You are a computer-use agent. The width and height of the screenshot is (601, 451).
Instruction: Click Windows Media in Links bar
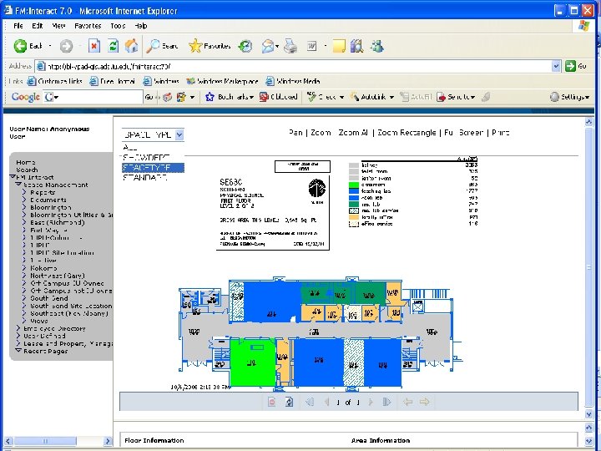[293, 81]
